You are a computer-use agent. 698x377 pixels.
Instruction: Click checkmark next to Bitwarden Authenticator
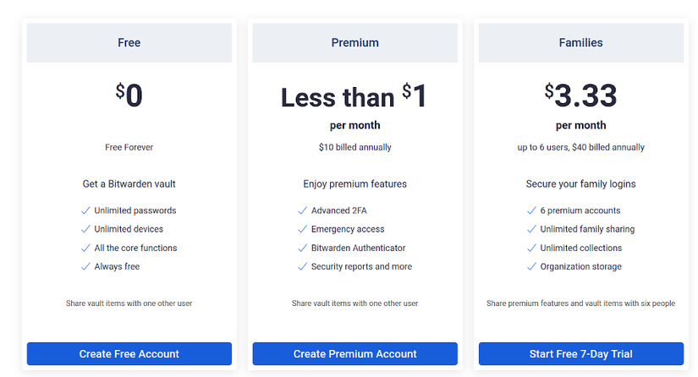(x=302, y=248)
